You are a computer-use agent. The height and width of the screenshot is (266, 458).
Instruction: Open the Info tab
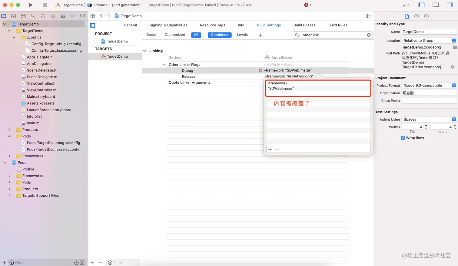pyautogui.click(x=241, y=25)
